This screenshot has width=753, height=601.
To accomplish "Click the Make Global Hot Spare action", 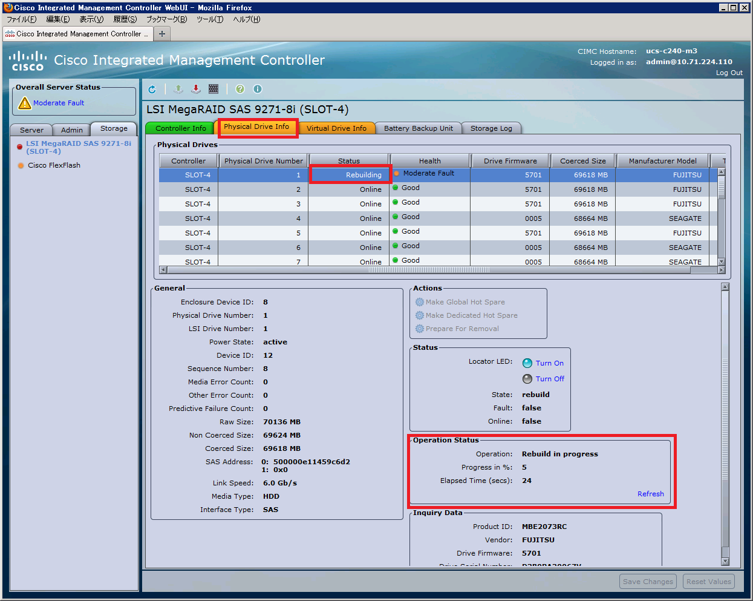I will pos(465,302).
